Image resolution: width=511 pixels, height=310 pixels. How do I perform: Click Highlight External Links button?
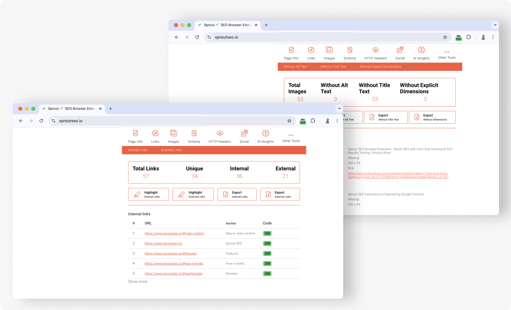point(193,195)
